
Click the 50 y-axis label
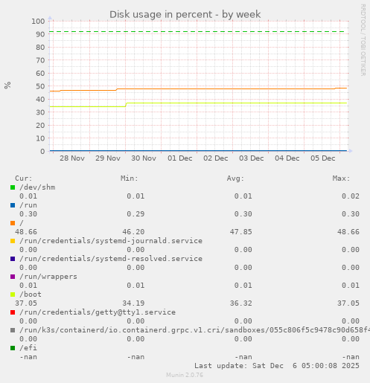[40, 86]
